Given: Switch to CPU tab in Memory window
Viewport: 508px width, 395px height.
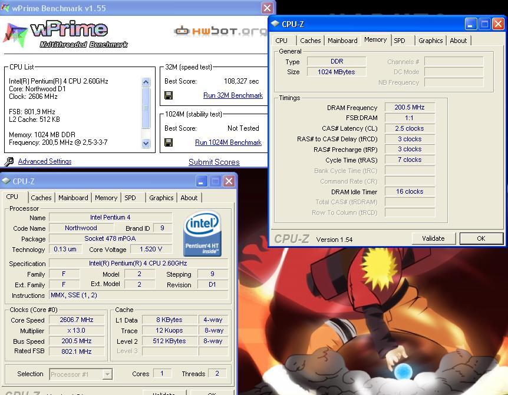Looking at the screenshot, I should tap(281, 41).
